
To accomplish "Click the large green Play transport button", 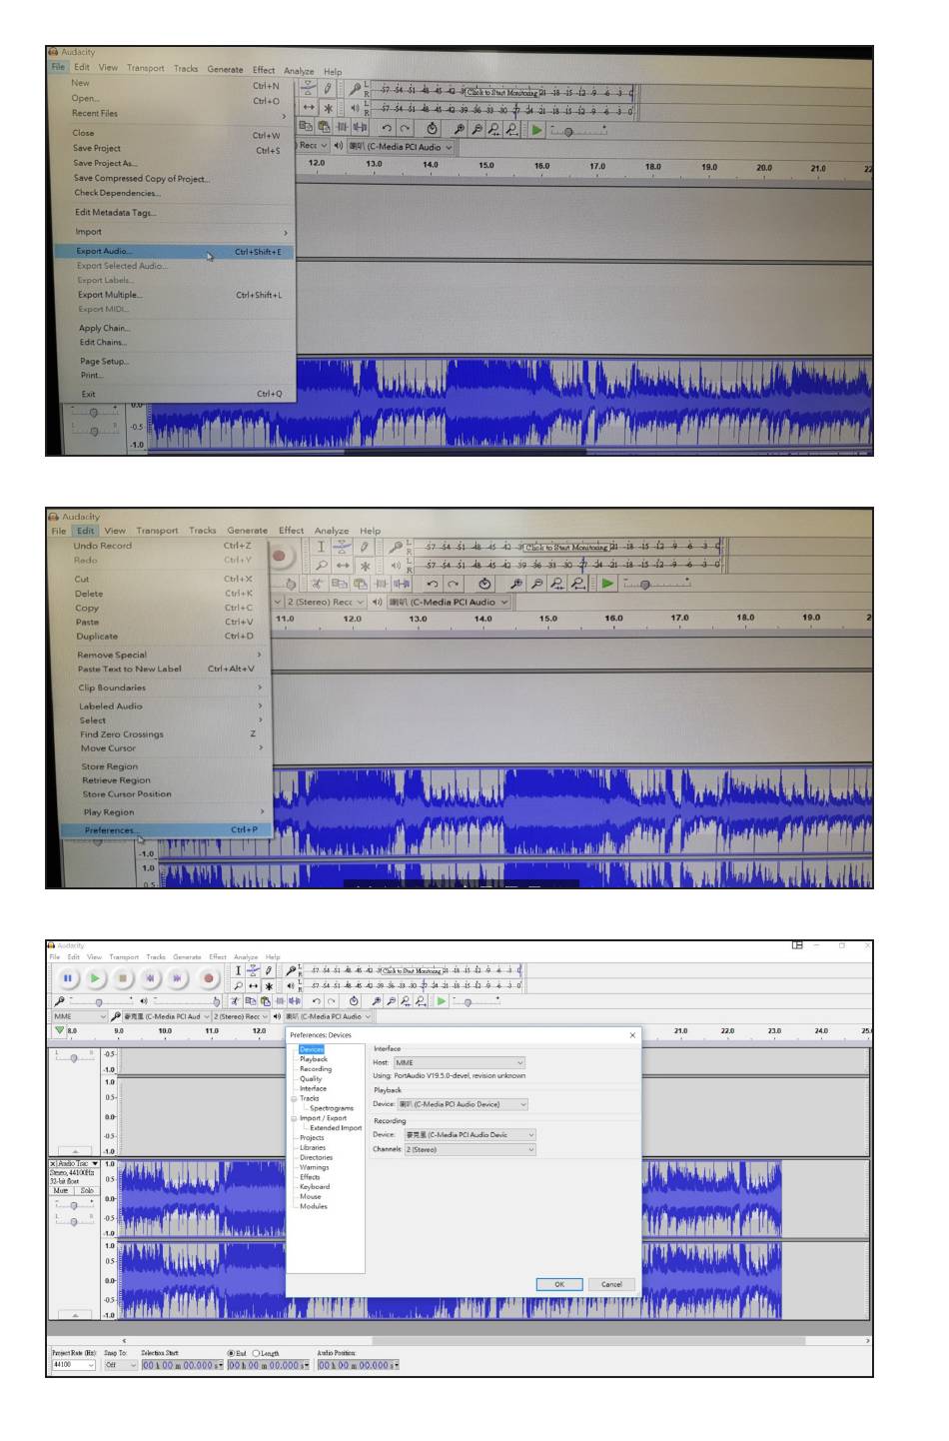I will (94, 978).
